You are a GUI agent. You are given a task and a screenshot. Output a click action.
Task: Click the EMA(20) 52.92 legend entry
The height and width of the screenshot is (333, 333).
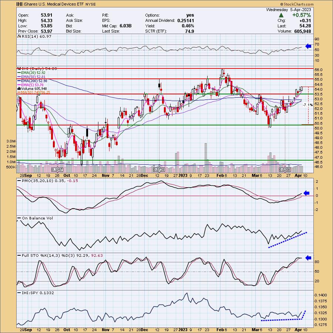pos(31,73)
